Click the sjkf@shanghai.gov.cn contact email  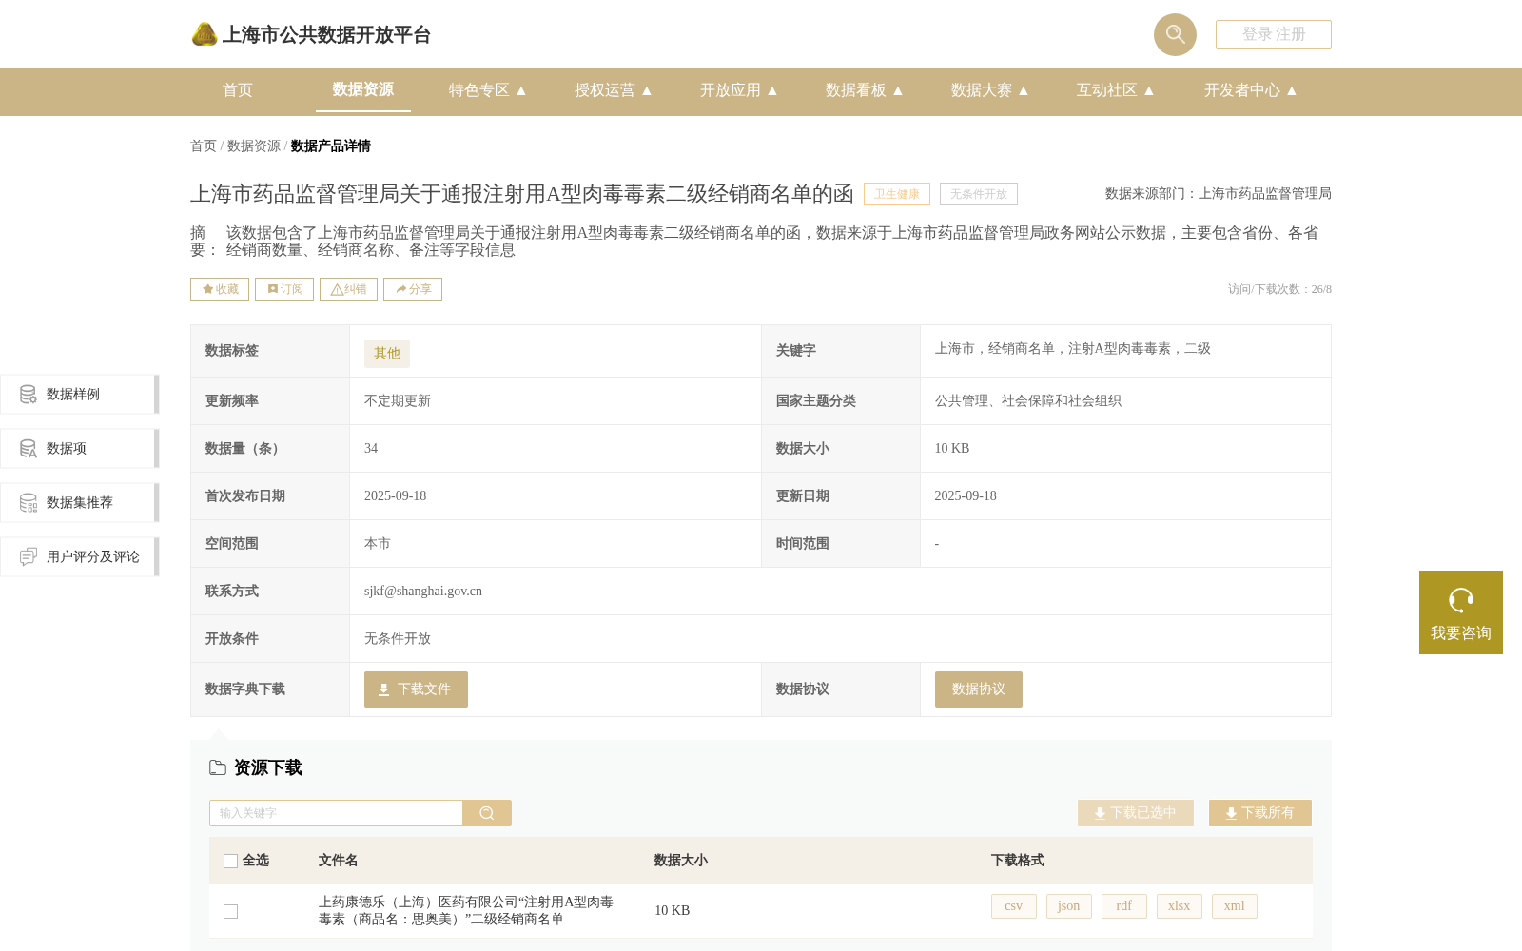pos(423,592)
